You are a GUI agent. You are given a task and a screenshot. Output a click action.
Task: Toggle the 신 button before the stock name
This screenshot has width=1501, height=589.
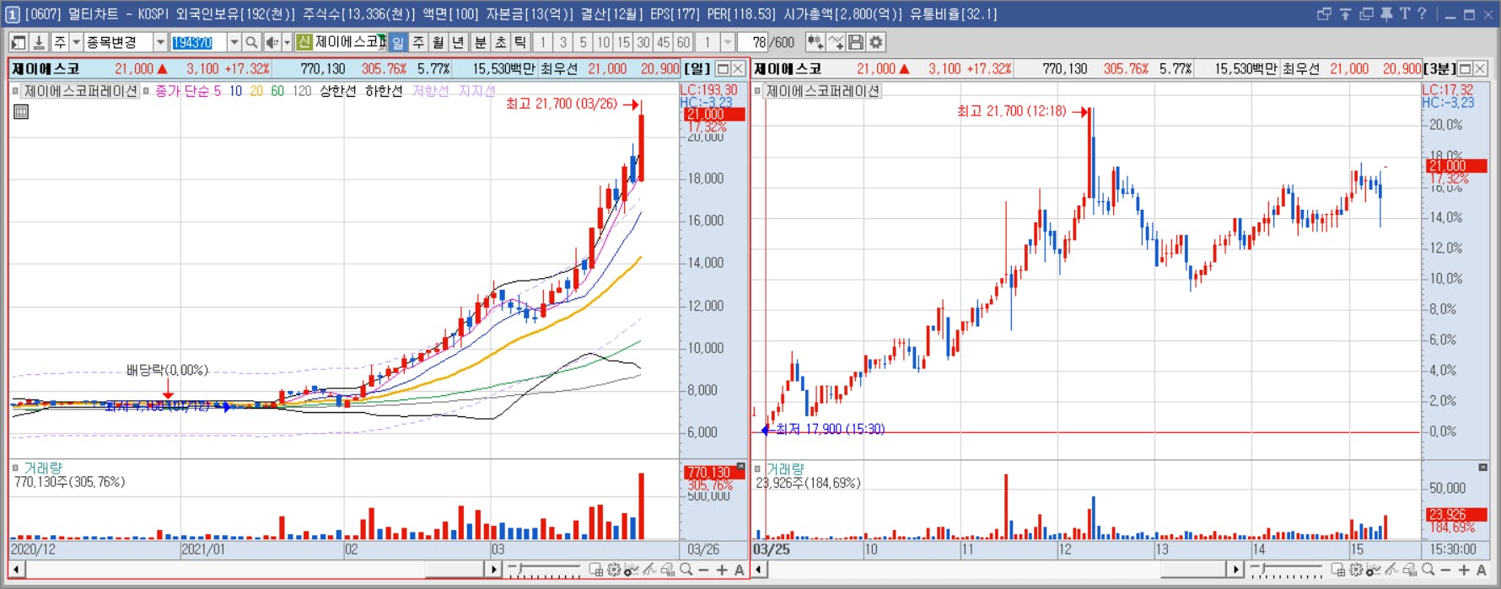click(304, 42)
